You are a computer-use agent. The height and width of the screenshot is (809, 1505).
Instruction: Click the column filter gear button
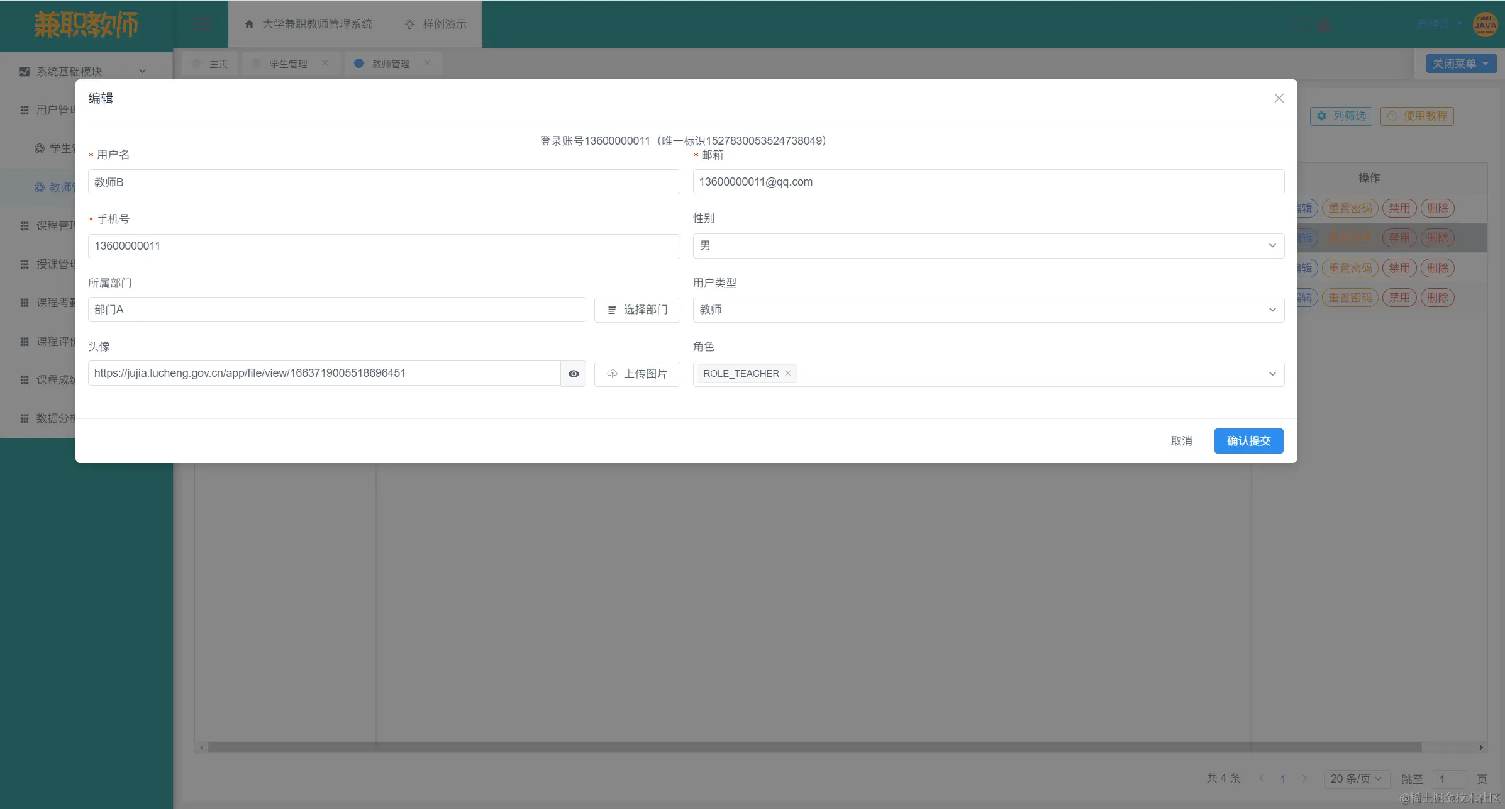point(1341,116)
